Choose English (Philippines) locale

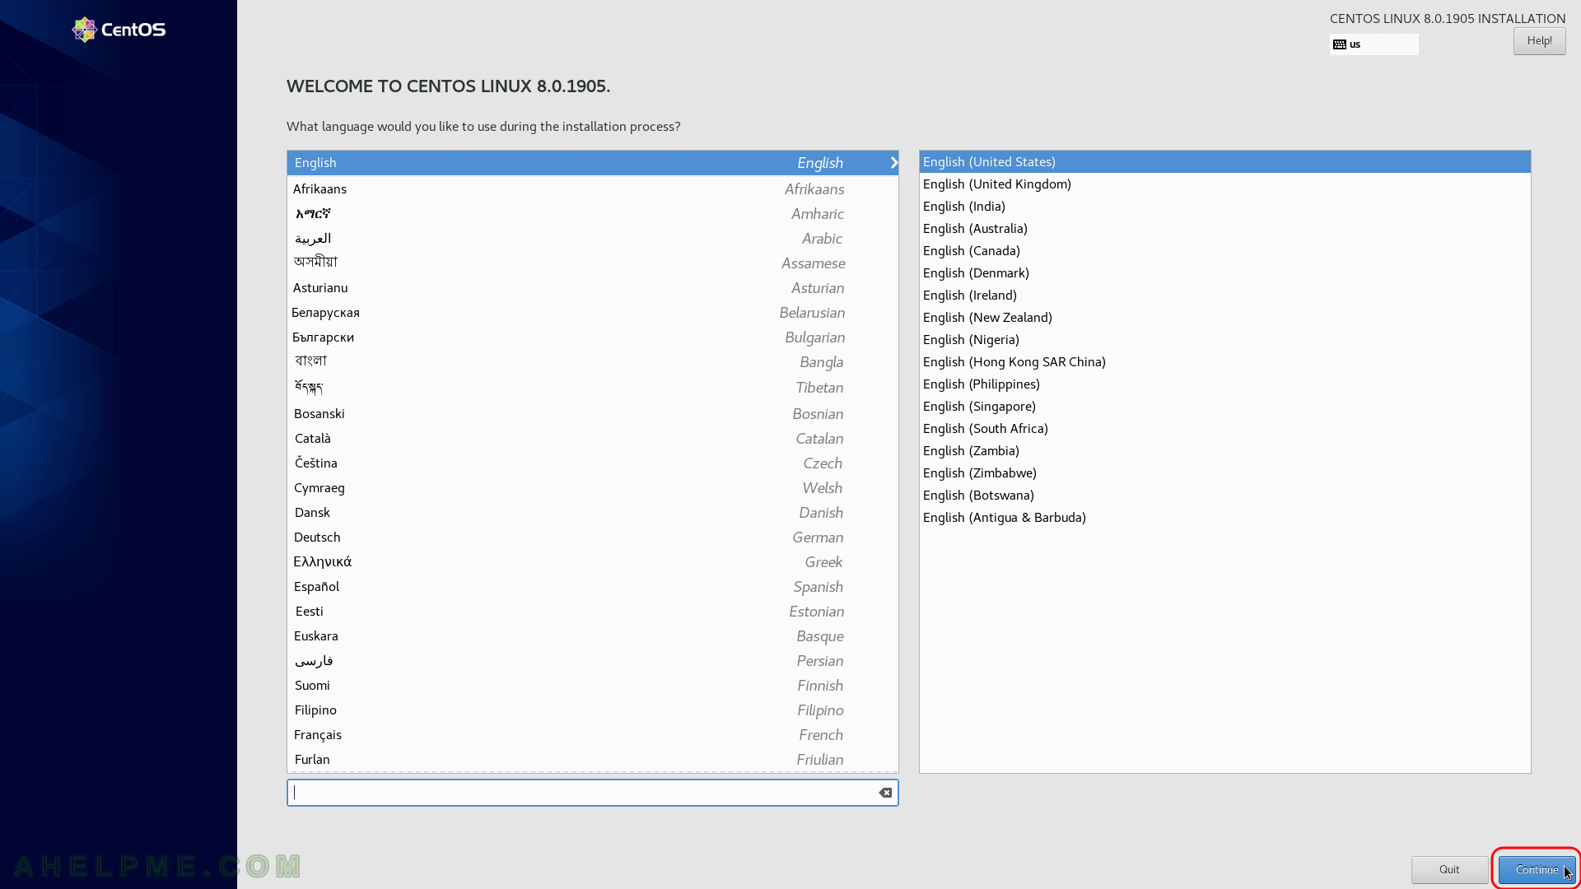click(1224, 384)
